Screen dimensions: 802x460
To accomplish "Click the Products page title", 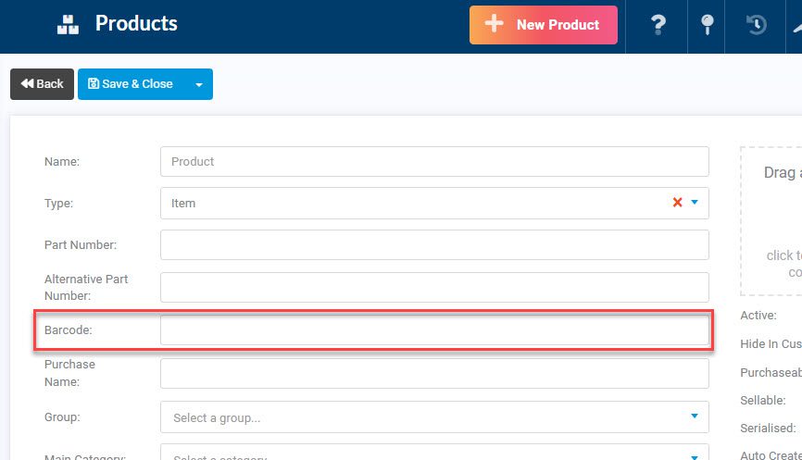I will click(x=136, y=23).
